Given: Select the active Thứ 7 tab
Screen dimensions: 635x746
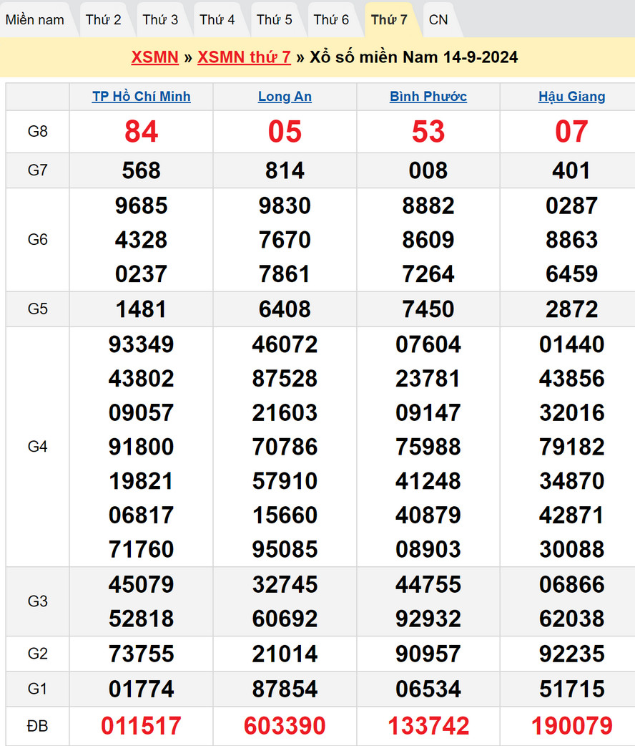Looking at the screenshot, I should pyautogui.click(x=389, y=20).
